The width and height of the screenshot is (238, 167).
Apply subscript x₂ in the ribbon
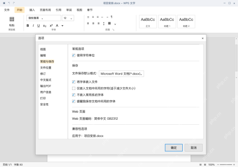(x=45, y=26)
